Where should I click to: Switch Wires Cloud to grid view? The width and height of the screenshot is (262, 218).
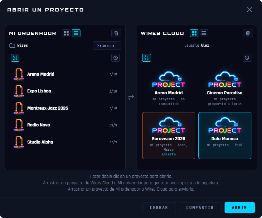[194, 33]
